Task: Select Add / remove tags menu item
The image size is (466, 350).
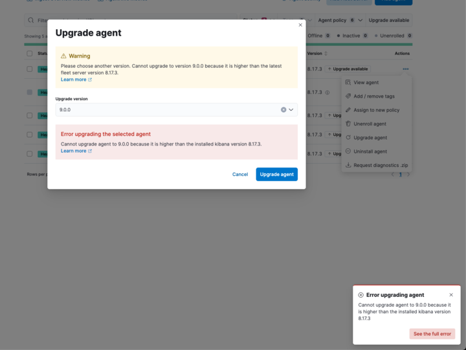Action: (x=373, y=96)
